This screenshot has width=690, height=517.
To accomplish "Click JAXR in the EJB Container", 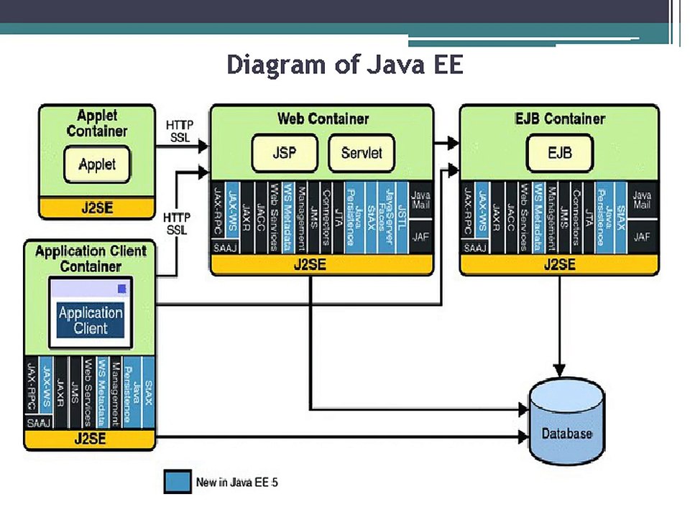I will click(x=497, y=217).
